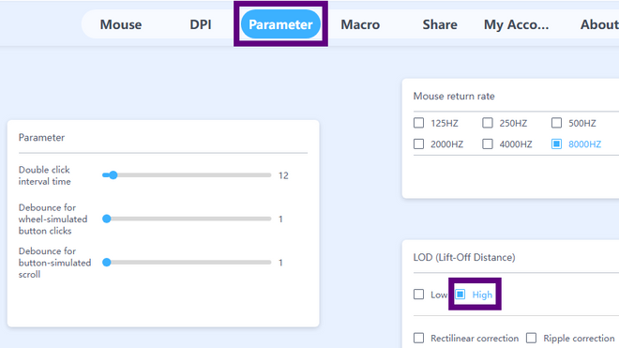Click the Double click interval time slider
The width and height of the screenshot is (619, 348).
(x=187, y=175)
